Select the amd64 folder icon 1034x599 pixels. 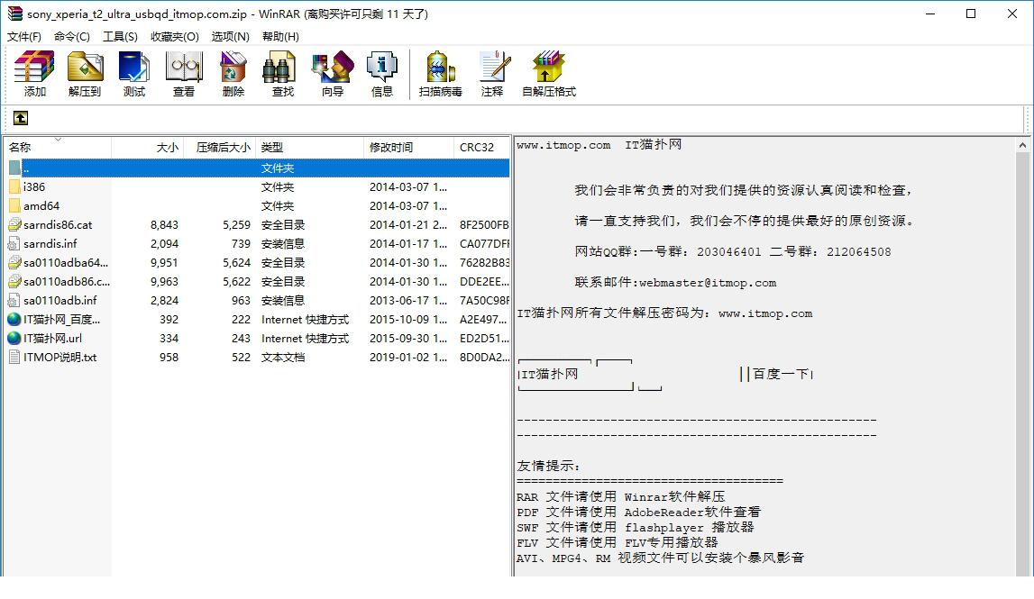[14, 206]
